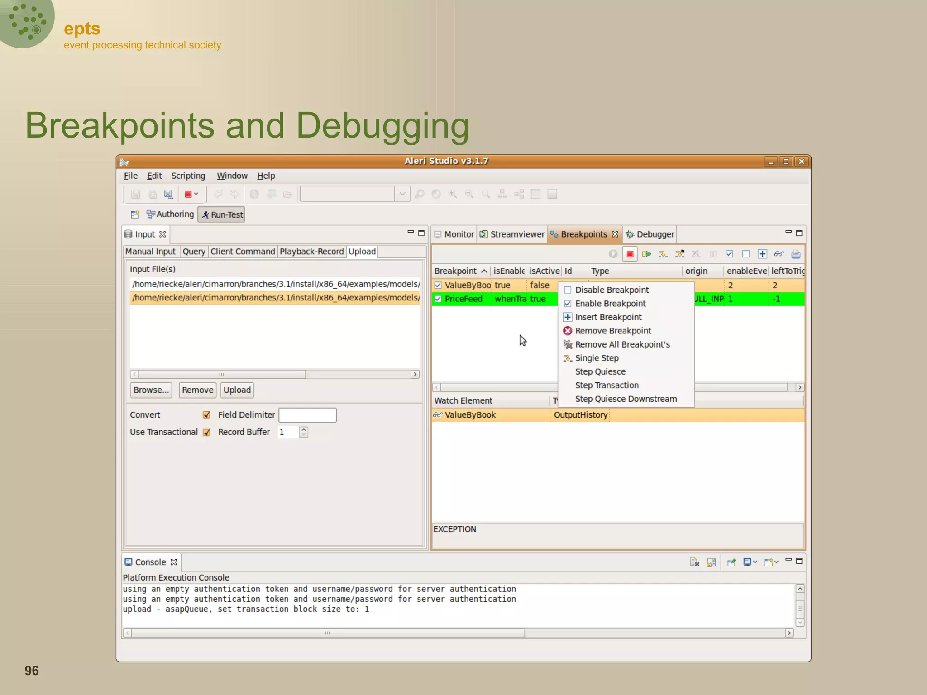Open the File menu
This screenshot has width=927, height=695.
pyautogui.click(x=130, y=176)
